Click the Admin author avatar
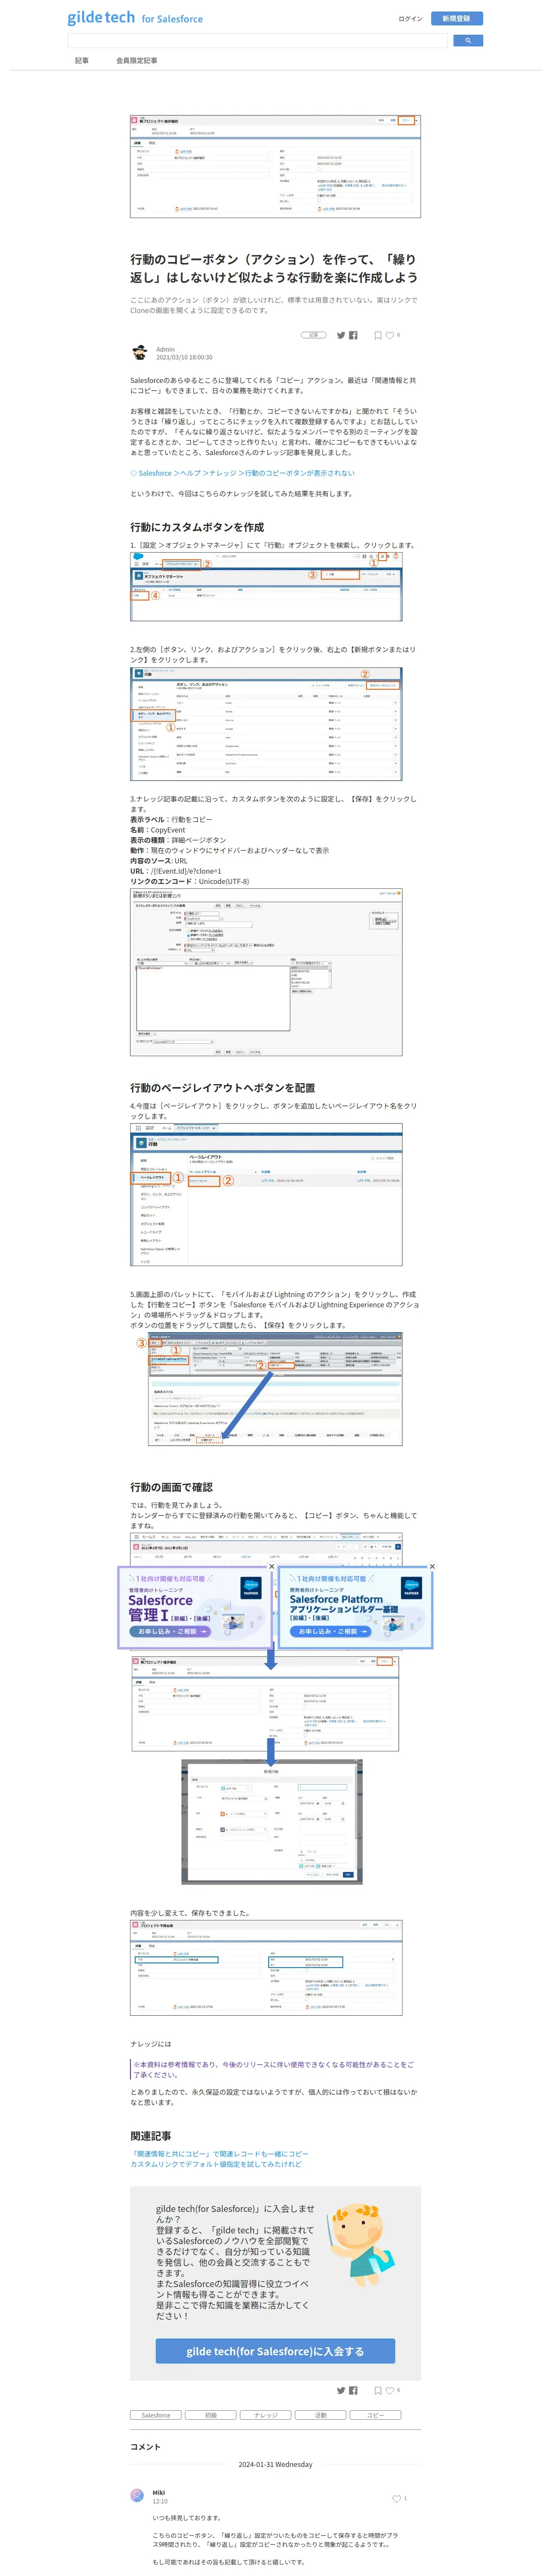 tap(140, 353)
